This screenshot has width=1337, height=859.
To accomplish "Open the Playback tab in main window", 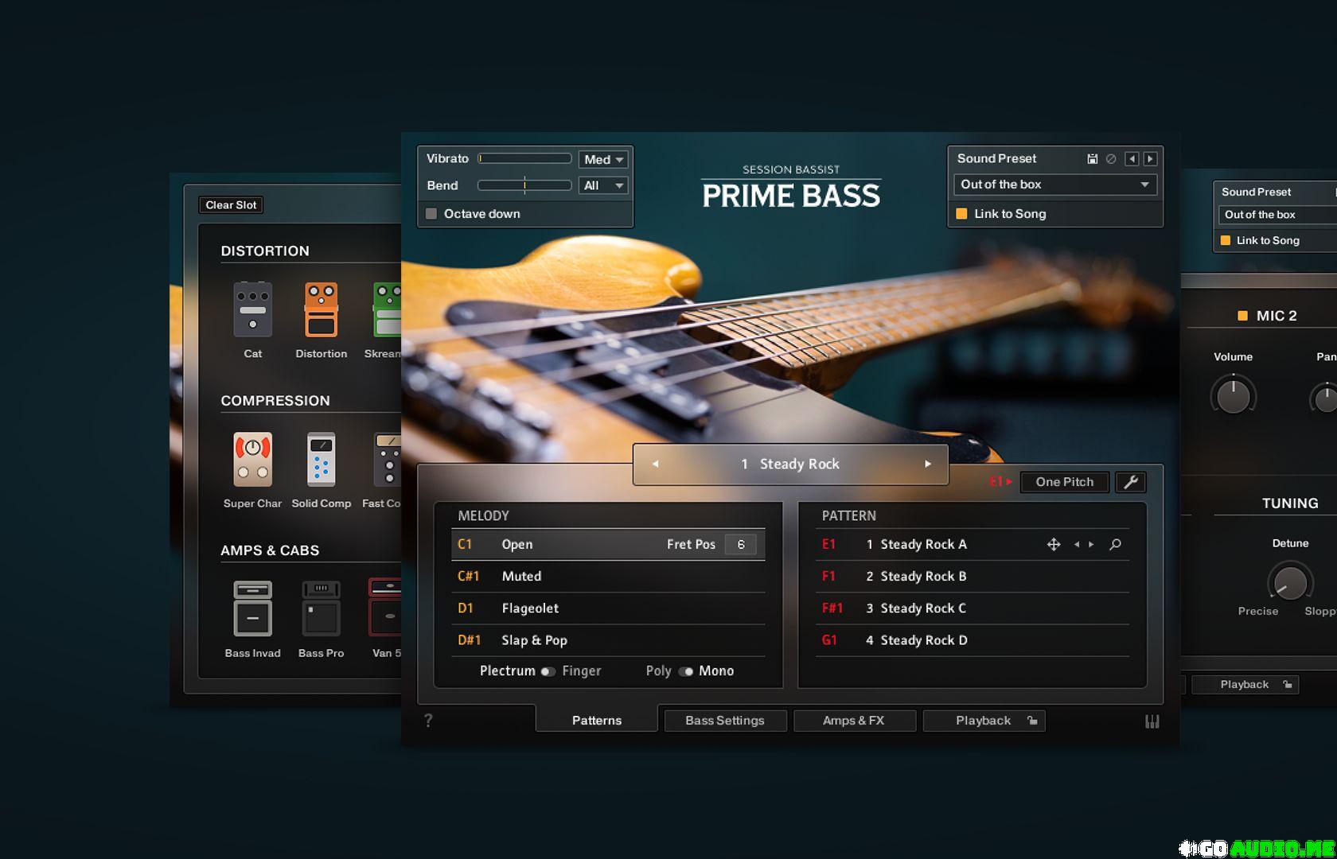I will pos(984,721).
